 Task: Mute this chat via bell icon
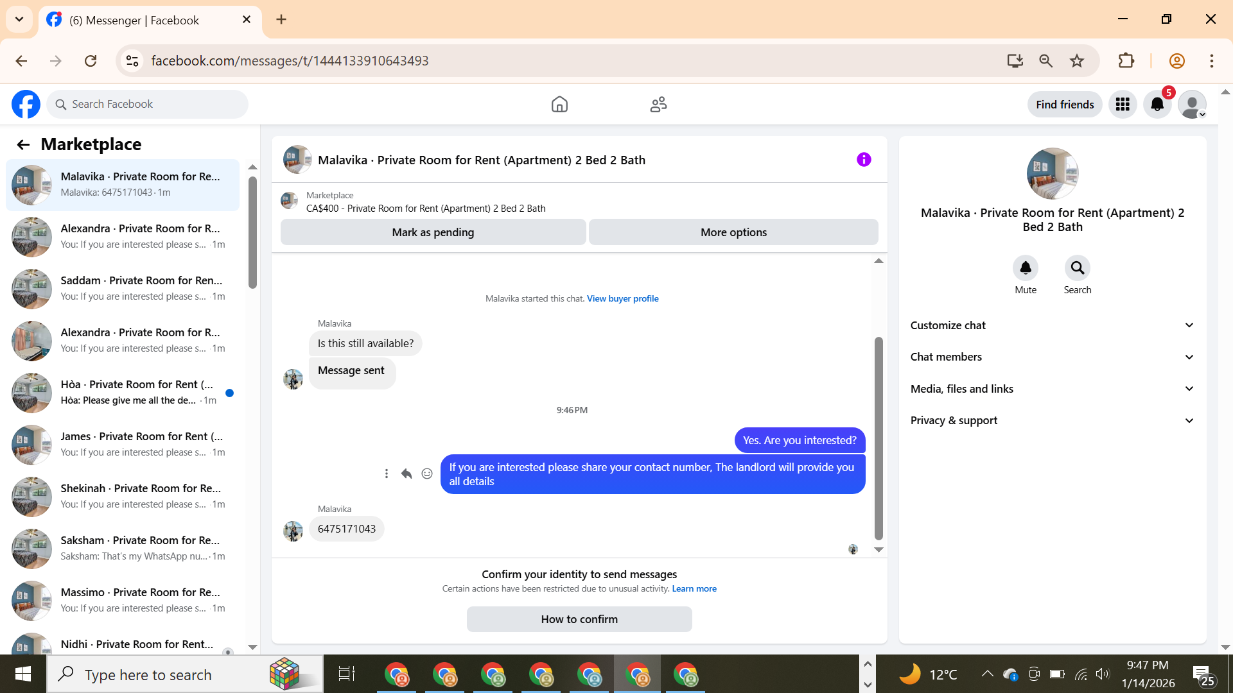tap(1026, 268)
